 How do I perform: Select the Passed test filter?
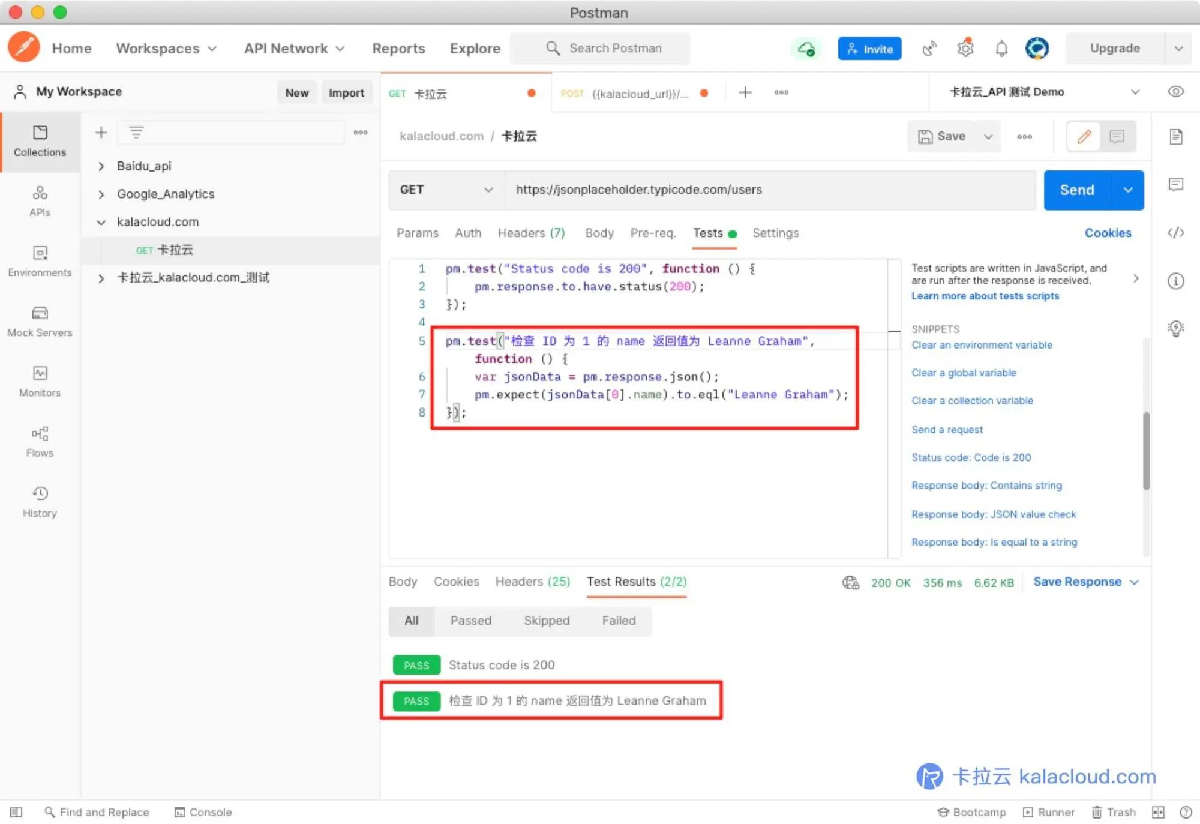pyautogui.click(x=471, y=621)
